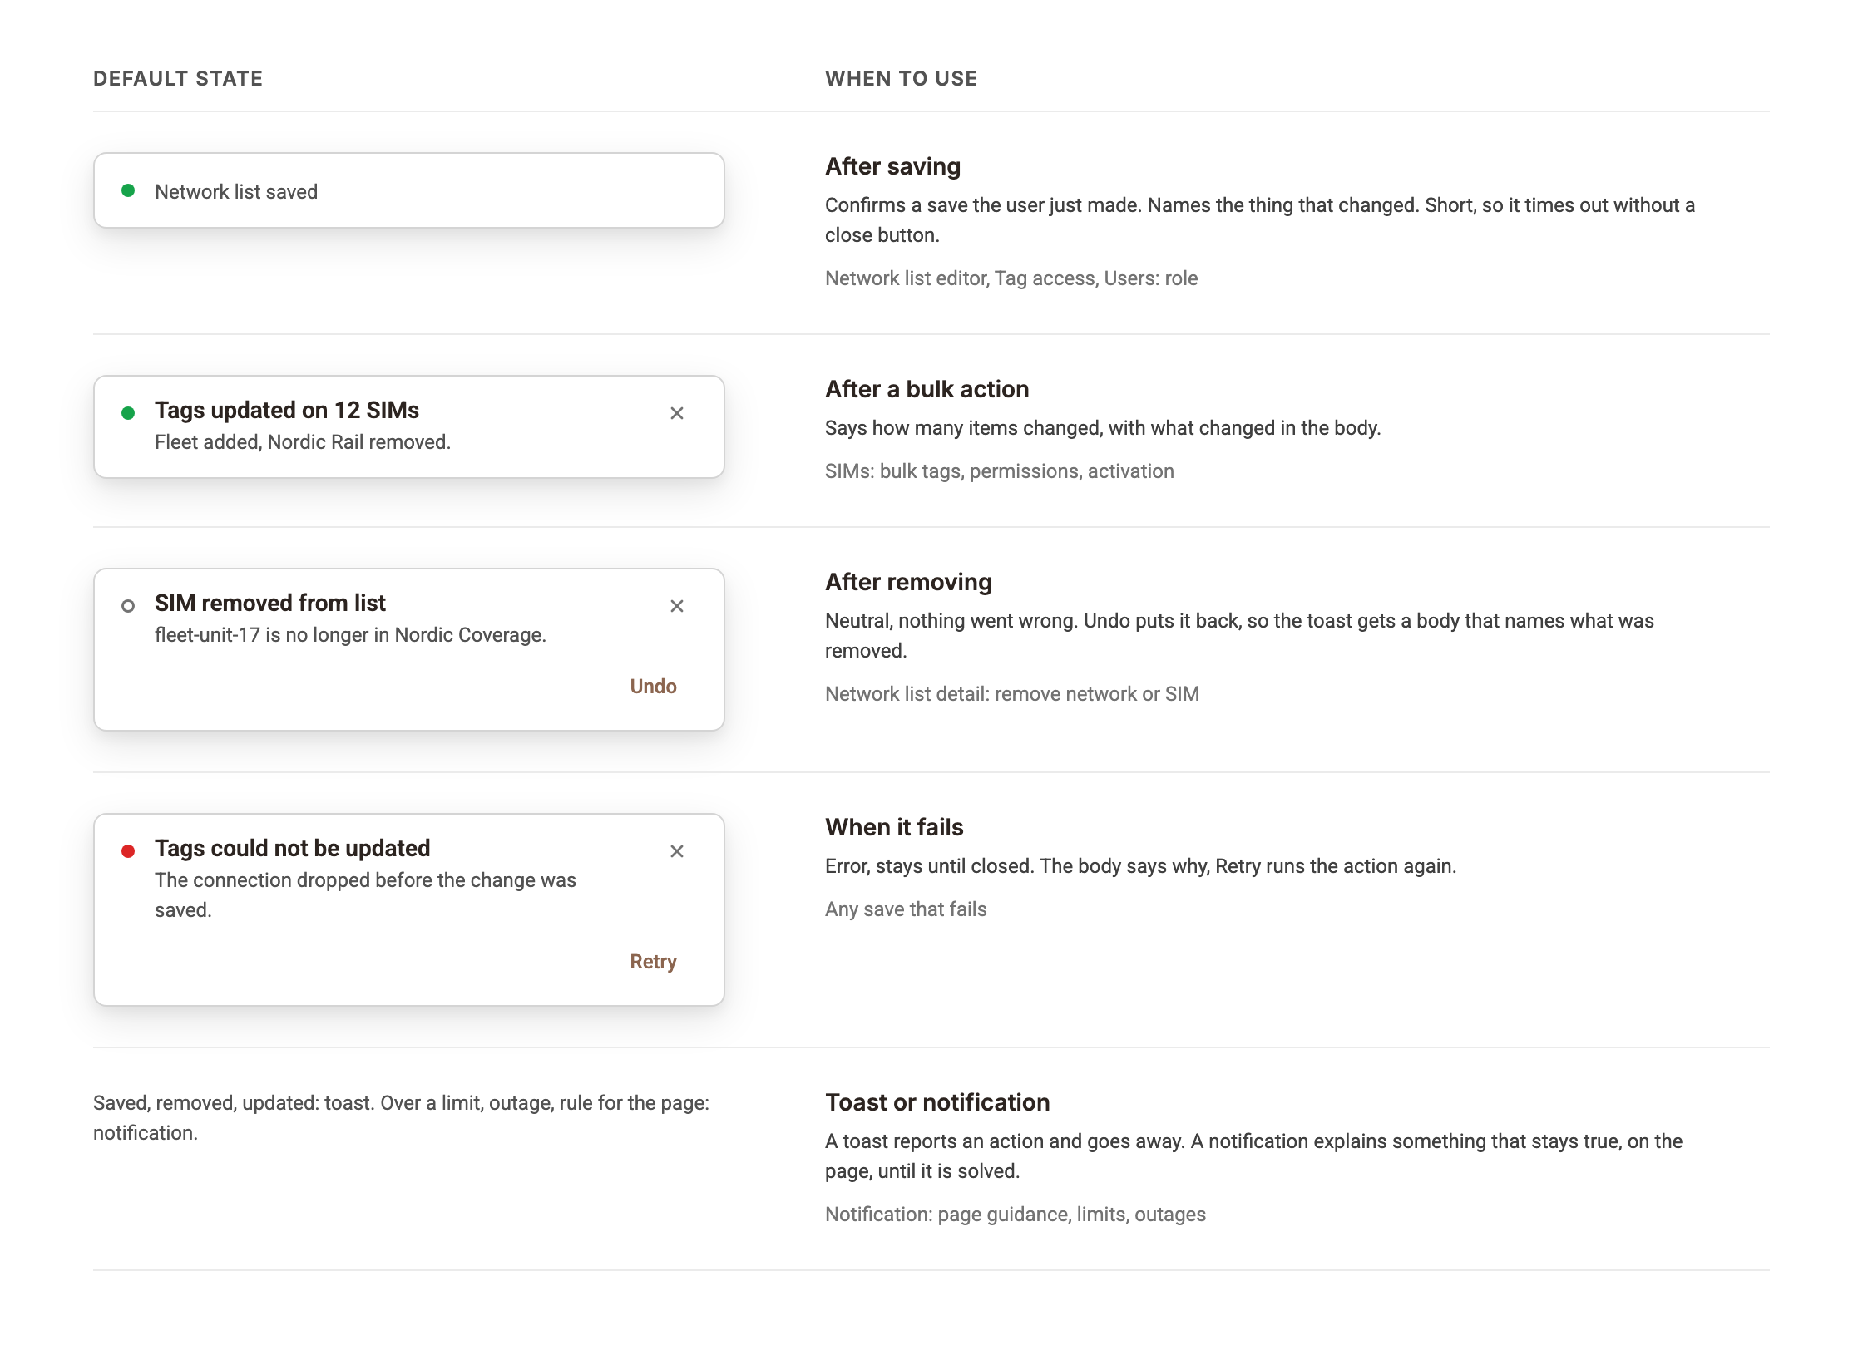The width and height of the screenshot is (1863, 1350).
Task: Click the 'Toast or notification' heading
Action: point(937,1102)
